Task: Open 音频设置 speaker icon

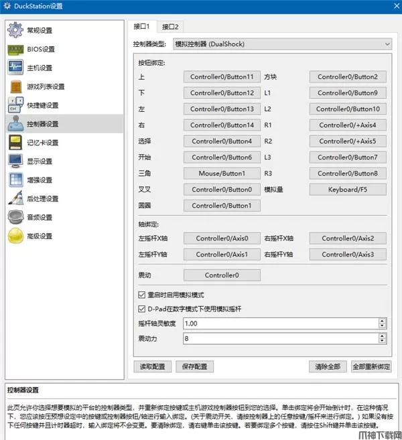Action: point(15,217)
